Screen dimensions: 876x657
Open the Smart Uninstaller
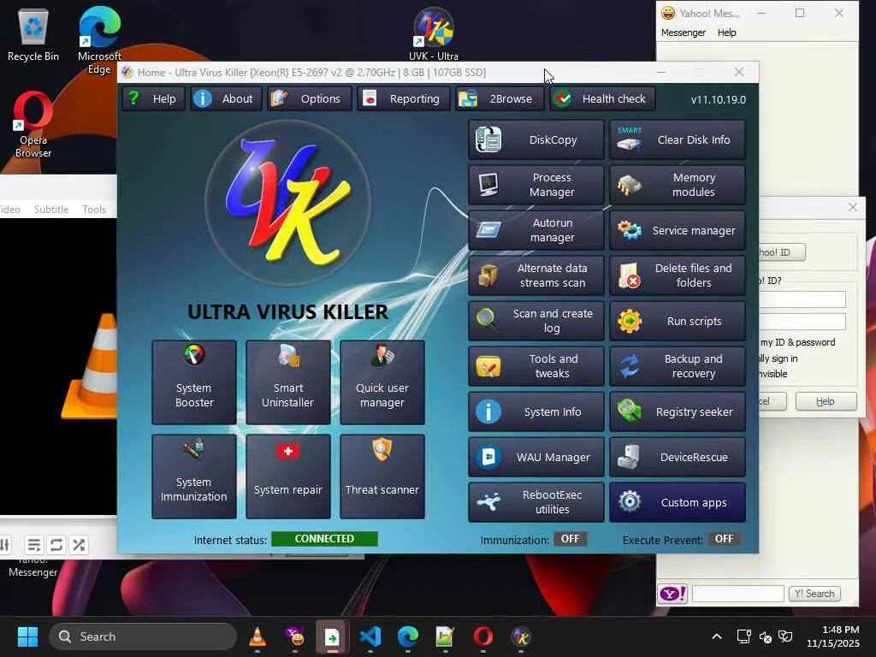point(288,382)
